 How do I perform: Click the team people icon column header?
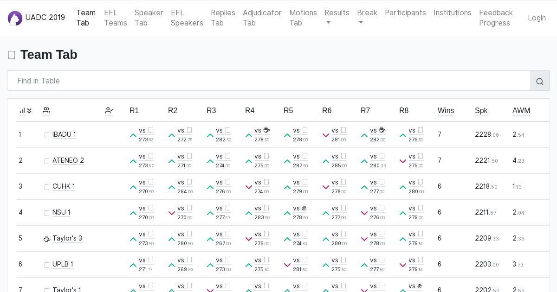pyautogui.click(x=46, y=111)
